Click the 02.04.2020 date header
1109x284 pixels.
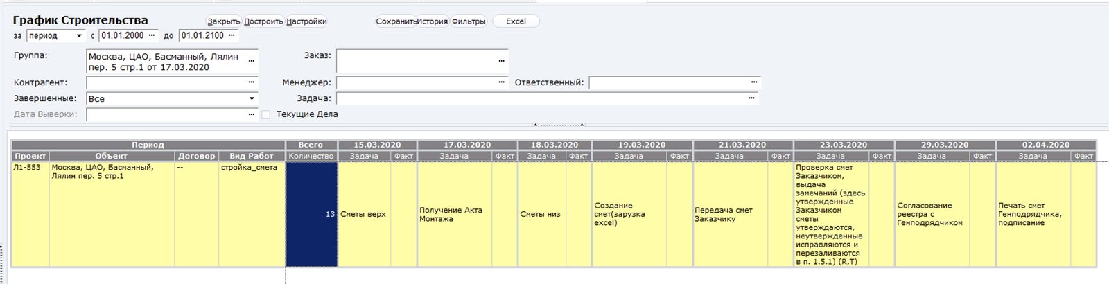coord(1046,145)
